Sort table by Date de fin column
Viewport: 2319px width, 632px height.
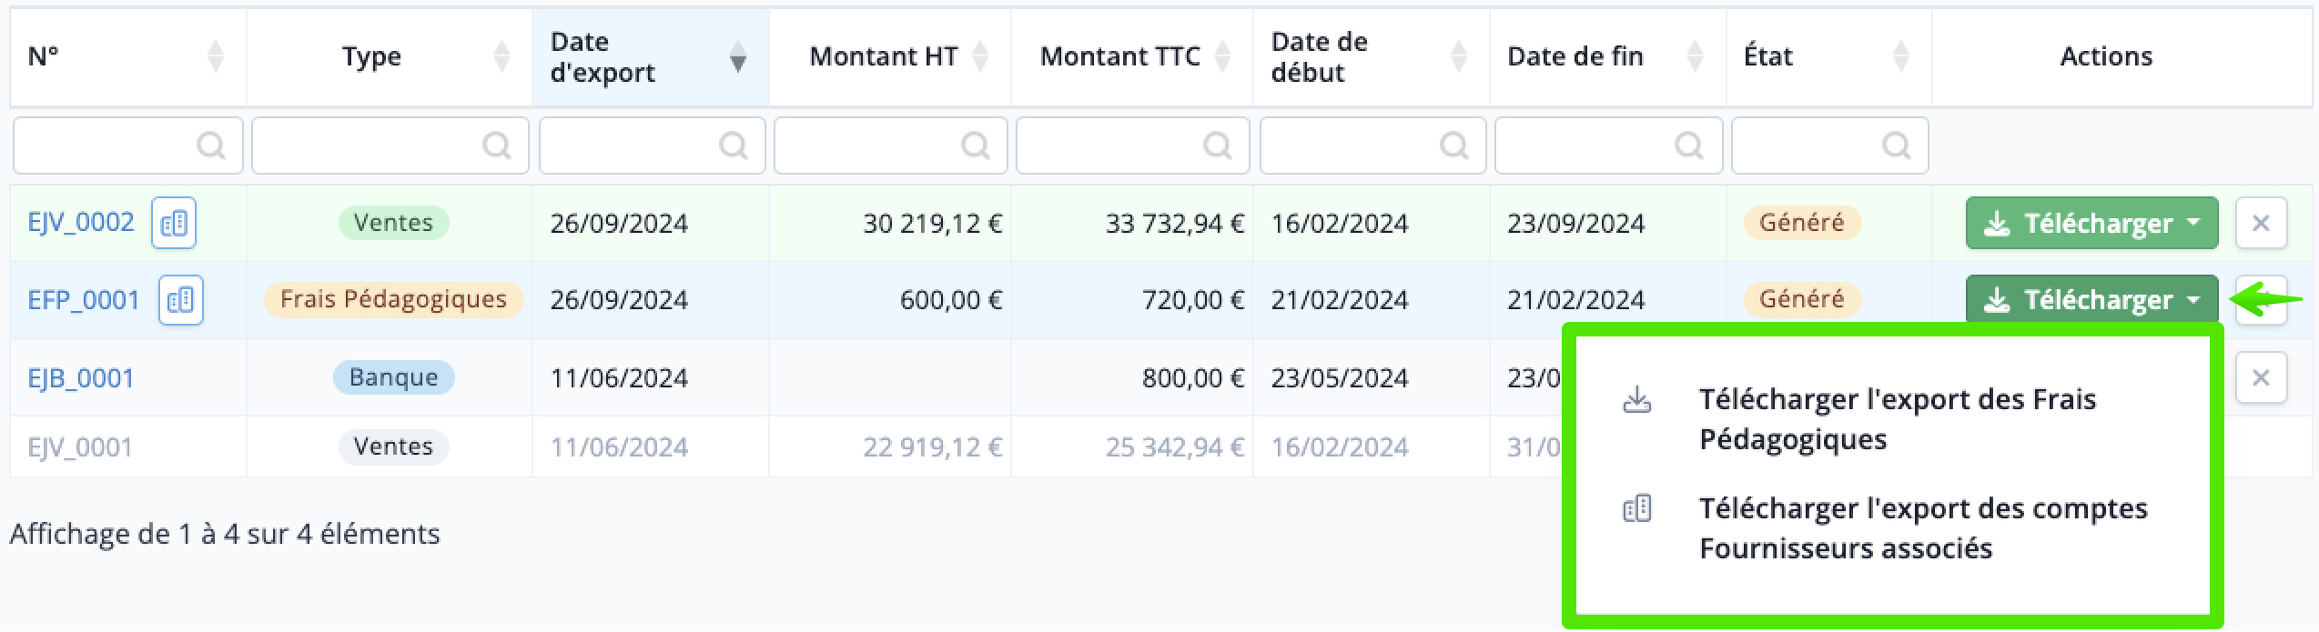(1695, 56)
